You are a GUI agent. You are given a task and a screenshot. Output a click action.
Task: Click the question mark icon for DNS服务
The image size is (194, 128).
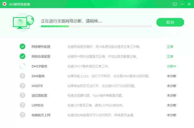[x=23, y=76]
